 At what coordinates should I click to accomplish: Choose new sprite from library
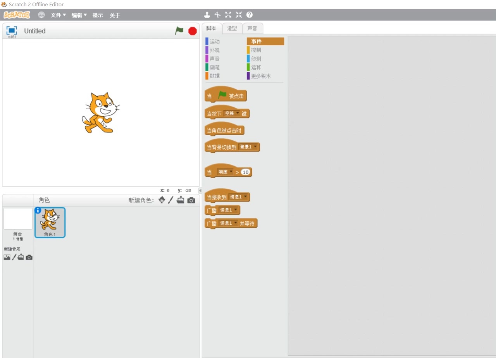pyautogui.click(x=162, y=200)
